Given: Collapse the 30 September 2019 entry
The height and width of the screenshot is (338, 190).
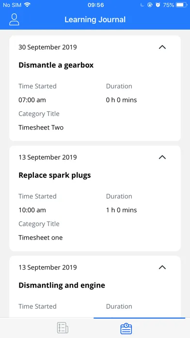Looking at the screenshot, I should (x=162, y=47).
